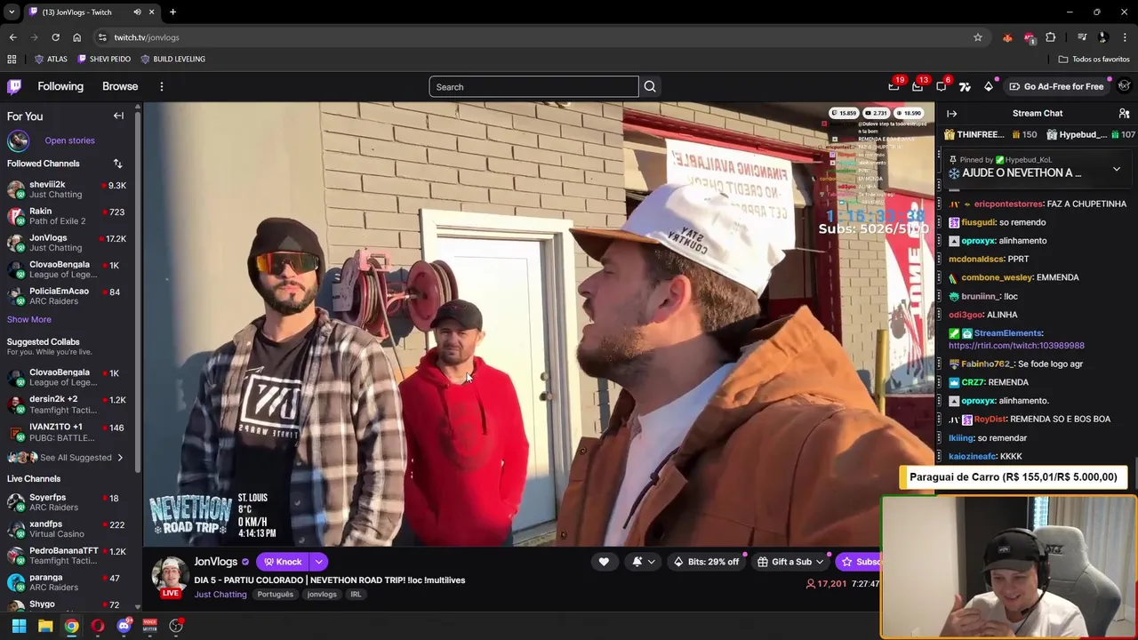Open xandfps Virtual Casino channel
The image size is (1138, 640).
pos(68,529)
